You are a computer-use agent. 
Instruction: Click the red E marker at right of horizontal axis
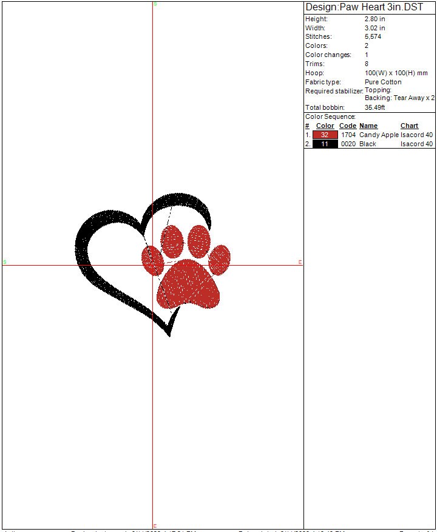coord(300,262)
